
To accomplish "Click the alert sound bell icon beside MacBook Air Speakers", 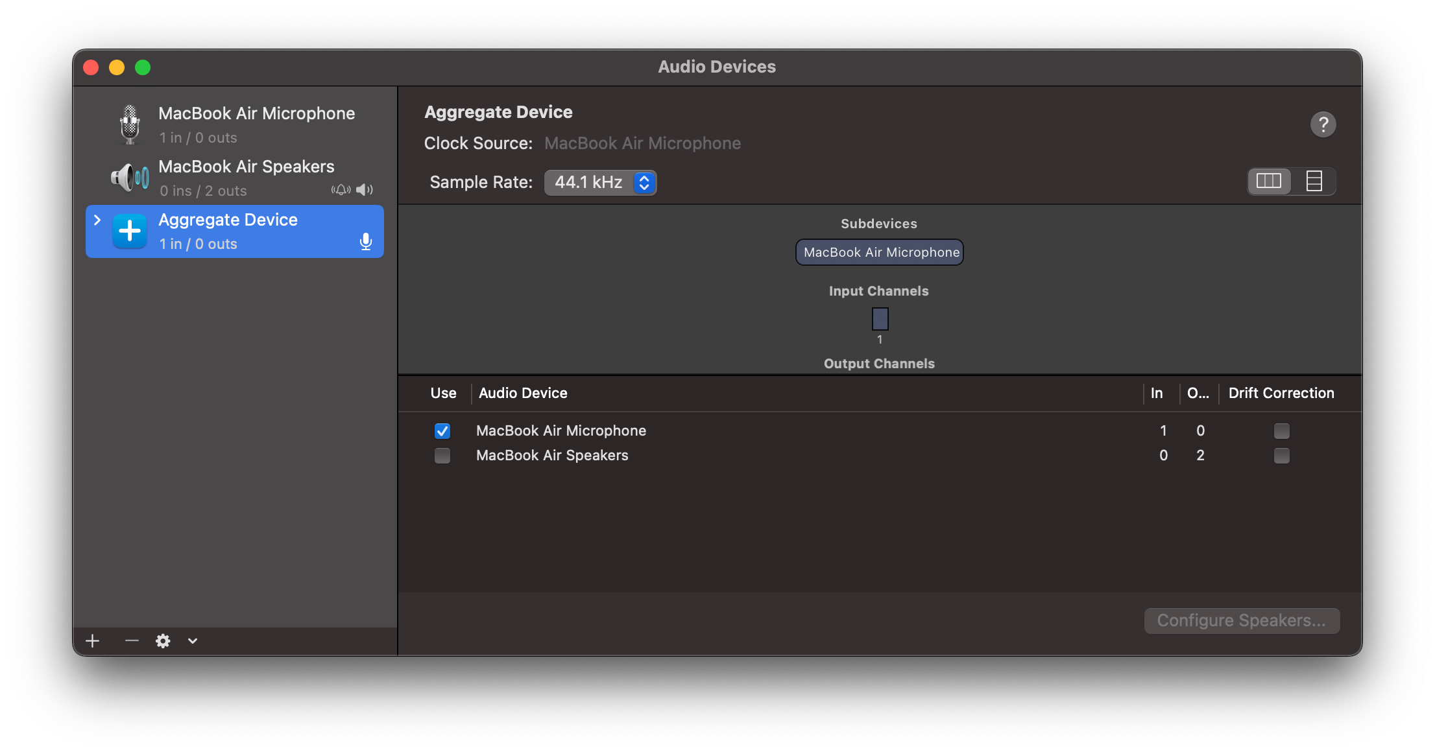I will click(x=340, y=189).
